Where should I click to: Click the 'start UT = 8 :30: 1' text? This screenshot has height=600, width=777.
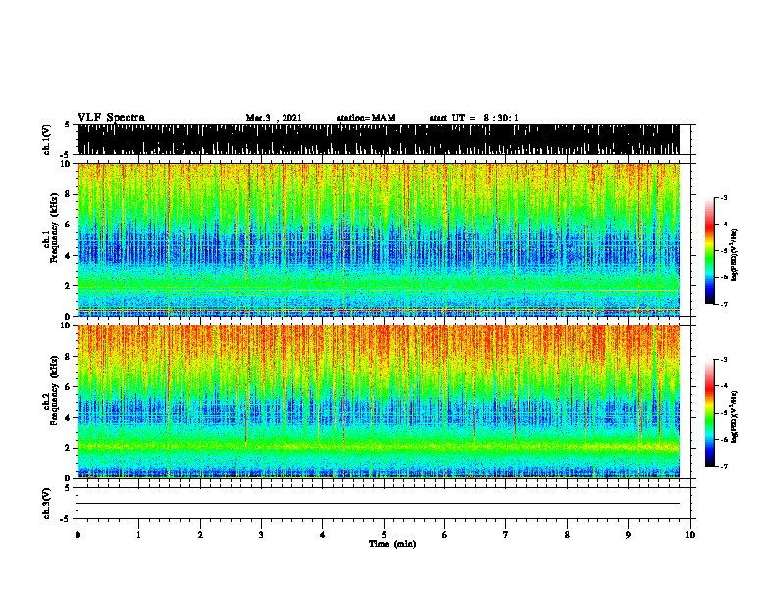coord(474,118)
